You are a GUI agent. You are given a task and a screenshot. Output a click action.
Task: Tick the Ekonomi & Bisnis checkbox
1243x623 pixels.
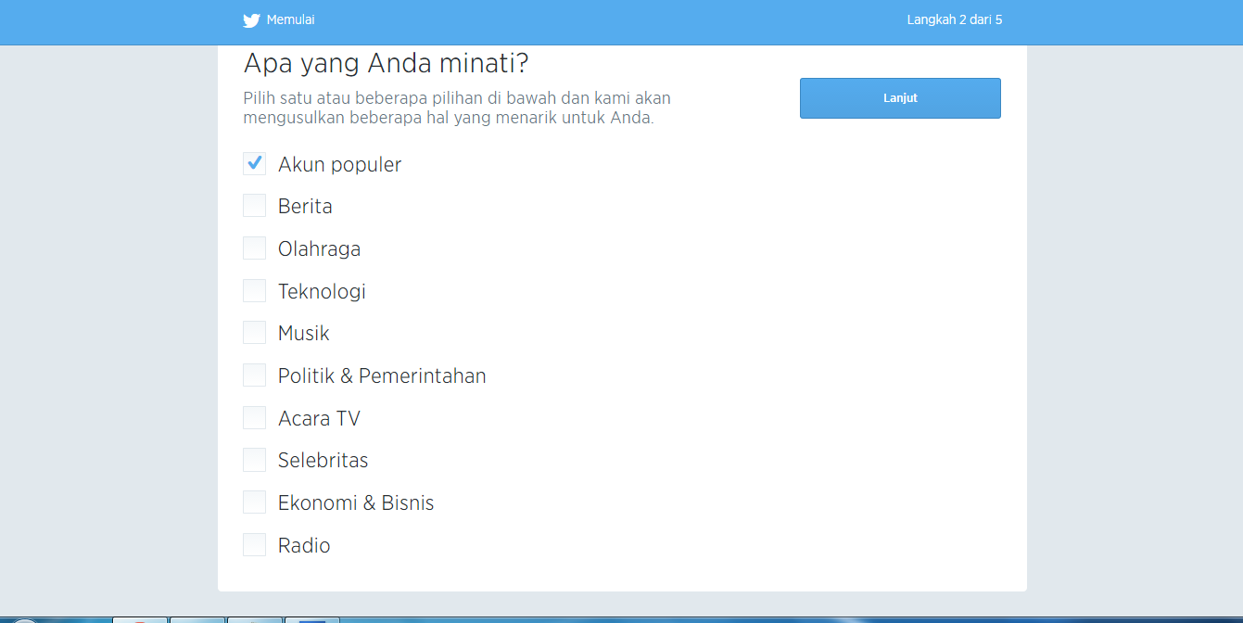[254, 502]
